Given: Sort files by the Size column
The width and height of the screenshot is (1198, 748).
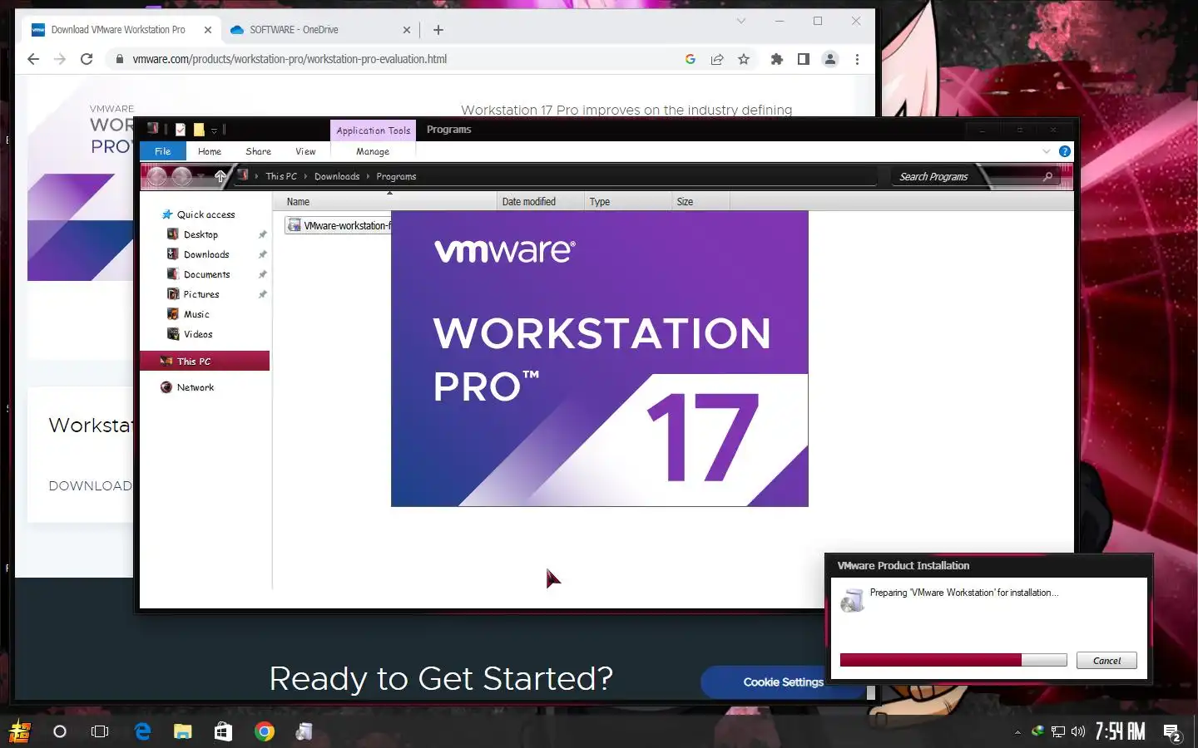Looking at the screenshot, I should (700, 201).
